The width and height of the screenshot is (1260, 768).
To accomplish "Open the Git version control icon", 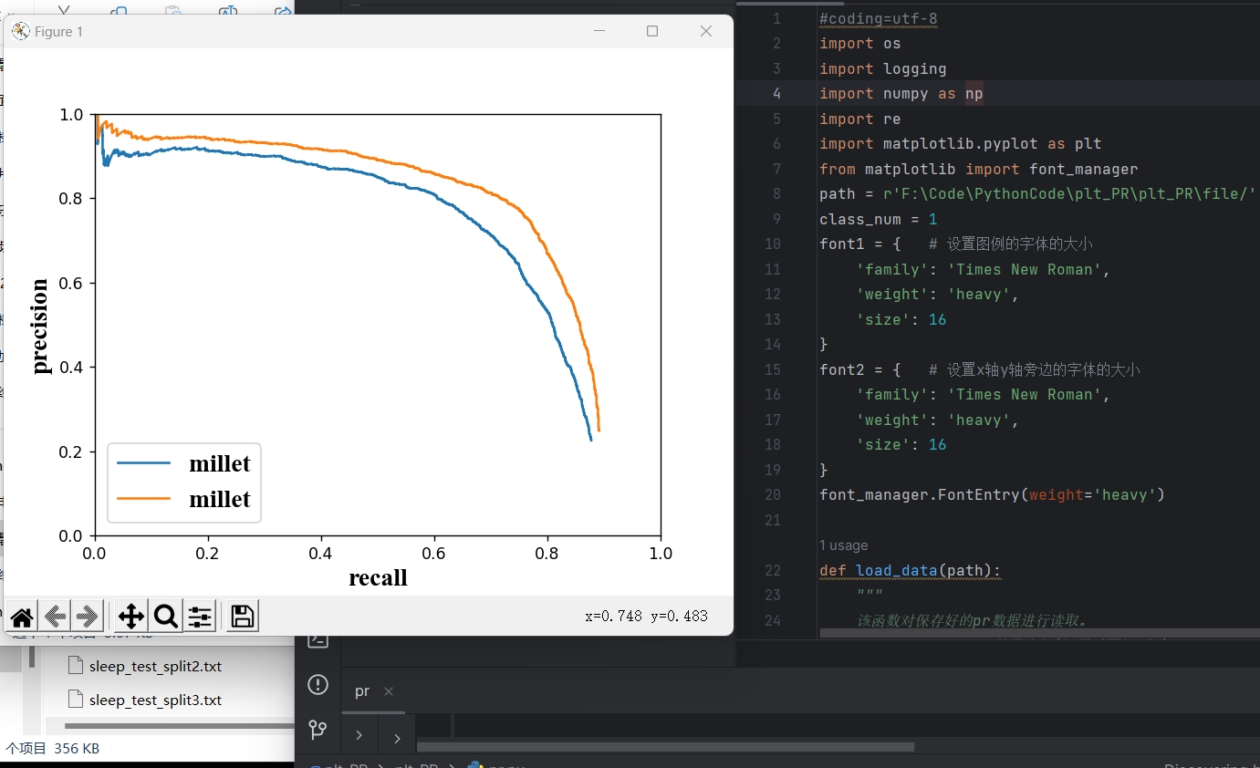I will pos(318,730).
